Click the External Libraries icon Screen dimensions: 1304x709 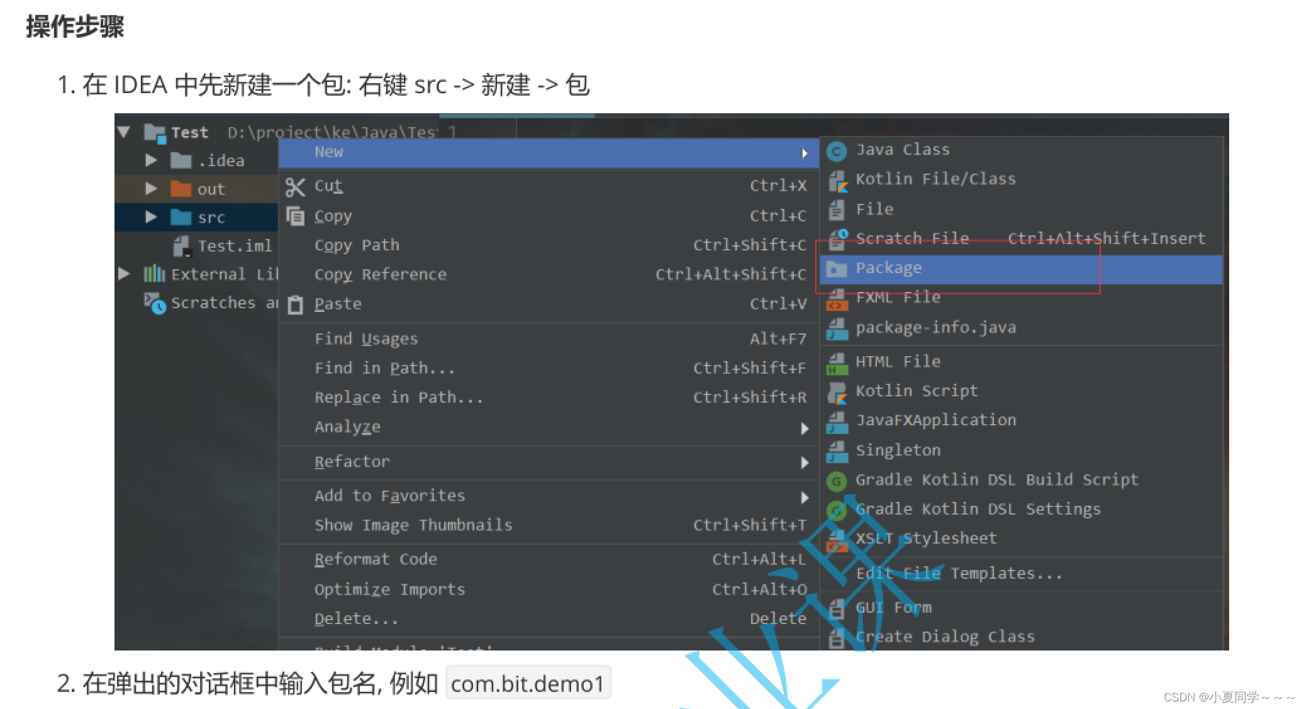tap(154, 274)
